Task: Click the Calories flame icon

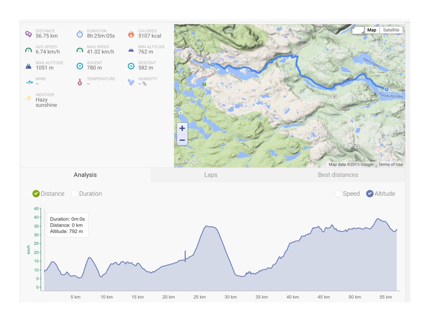Action: pyautogui.click(x=131, y=34)
